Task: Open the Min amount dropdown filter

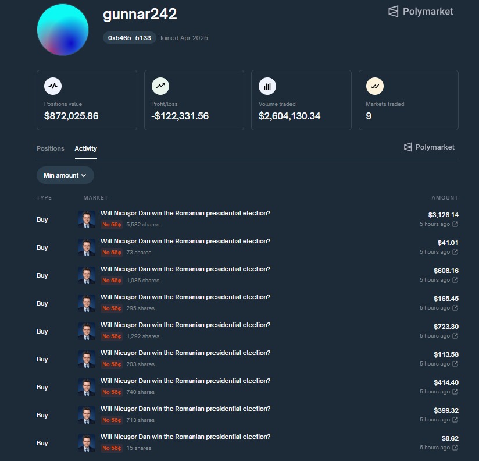Action: tap(65, 175)
